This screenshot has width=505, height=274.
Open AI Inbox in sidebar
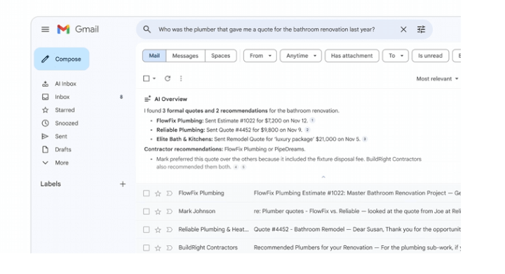[x=65, y=83]
